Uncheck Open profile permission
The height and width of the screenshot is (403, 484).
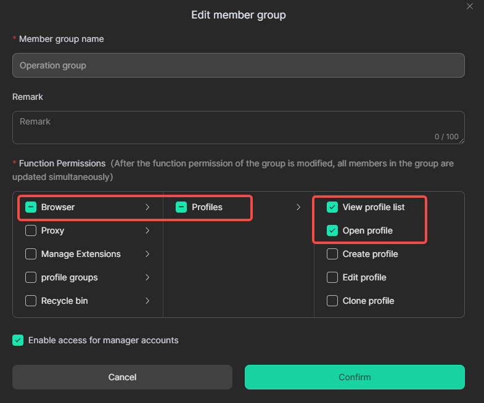pos(332,230)
